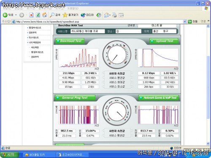Open the 연결 links bar chevron
This screenshot has width=211, height=158.
(208, 21)
